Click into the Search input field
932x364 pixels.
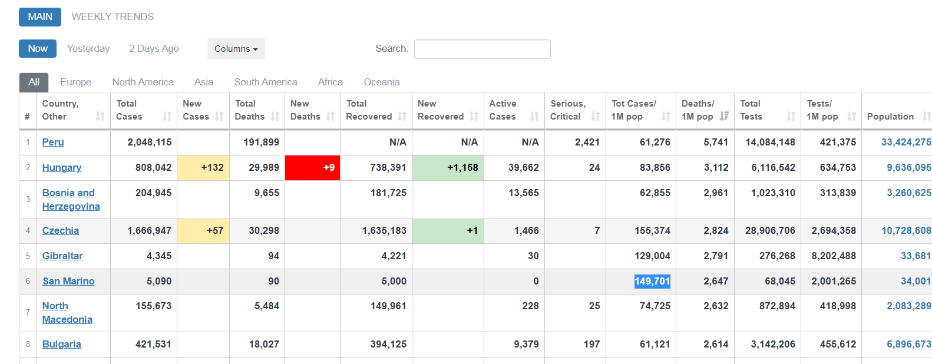point(482,49)
